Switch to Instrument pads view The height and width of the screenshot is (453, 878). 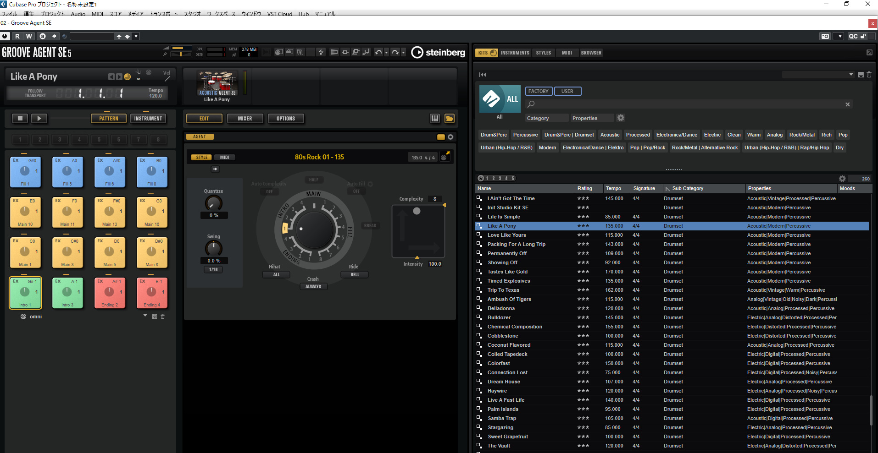[148, 118]
